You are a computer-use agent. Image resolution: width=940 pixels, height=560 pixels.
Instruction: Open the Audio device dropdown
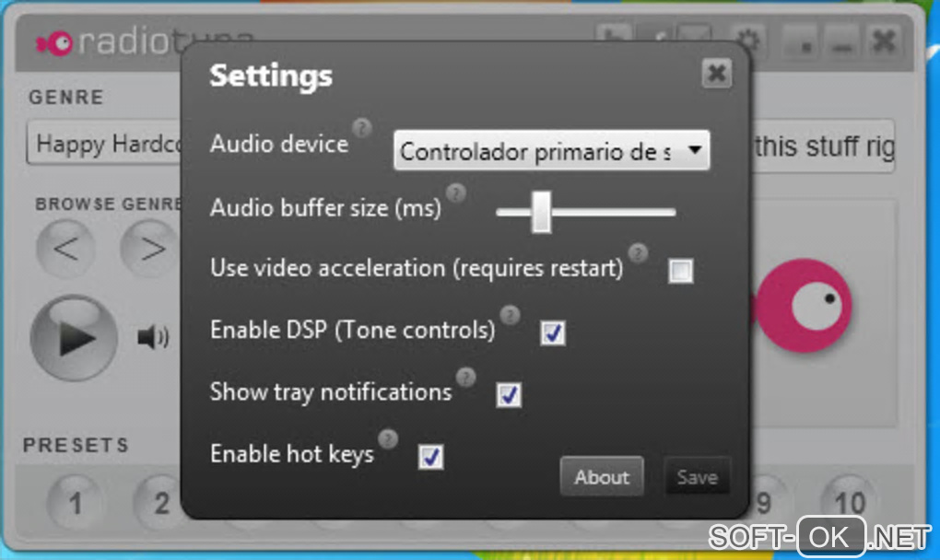pos(551,150)
